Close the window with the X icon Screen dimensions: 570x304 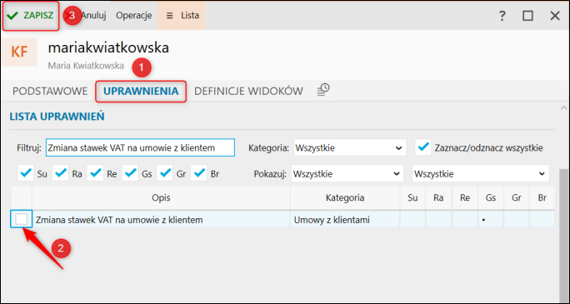(555, 16)
